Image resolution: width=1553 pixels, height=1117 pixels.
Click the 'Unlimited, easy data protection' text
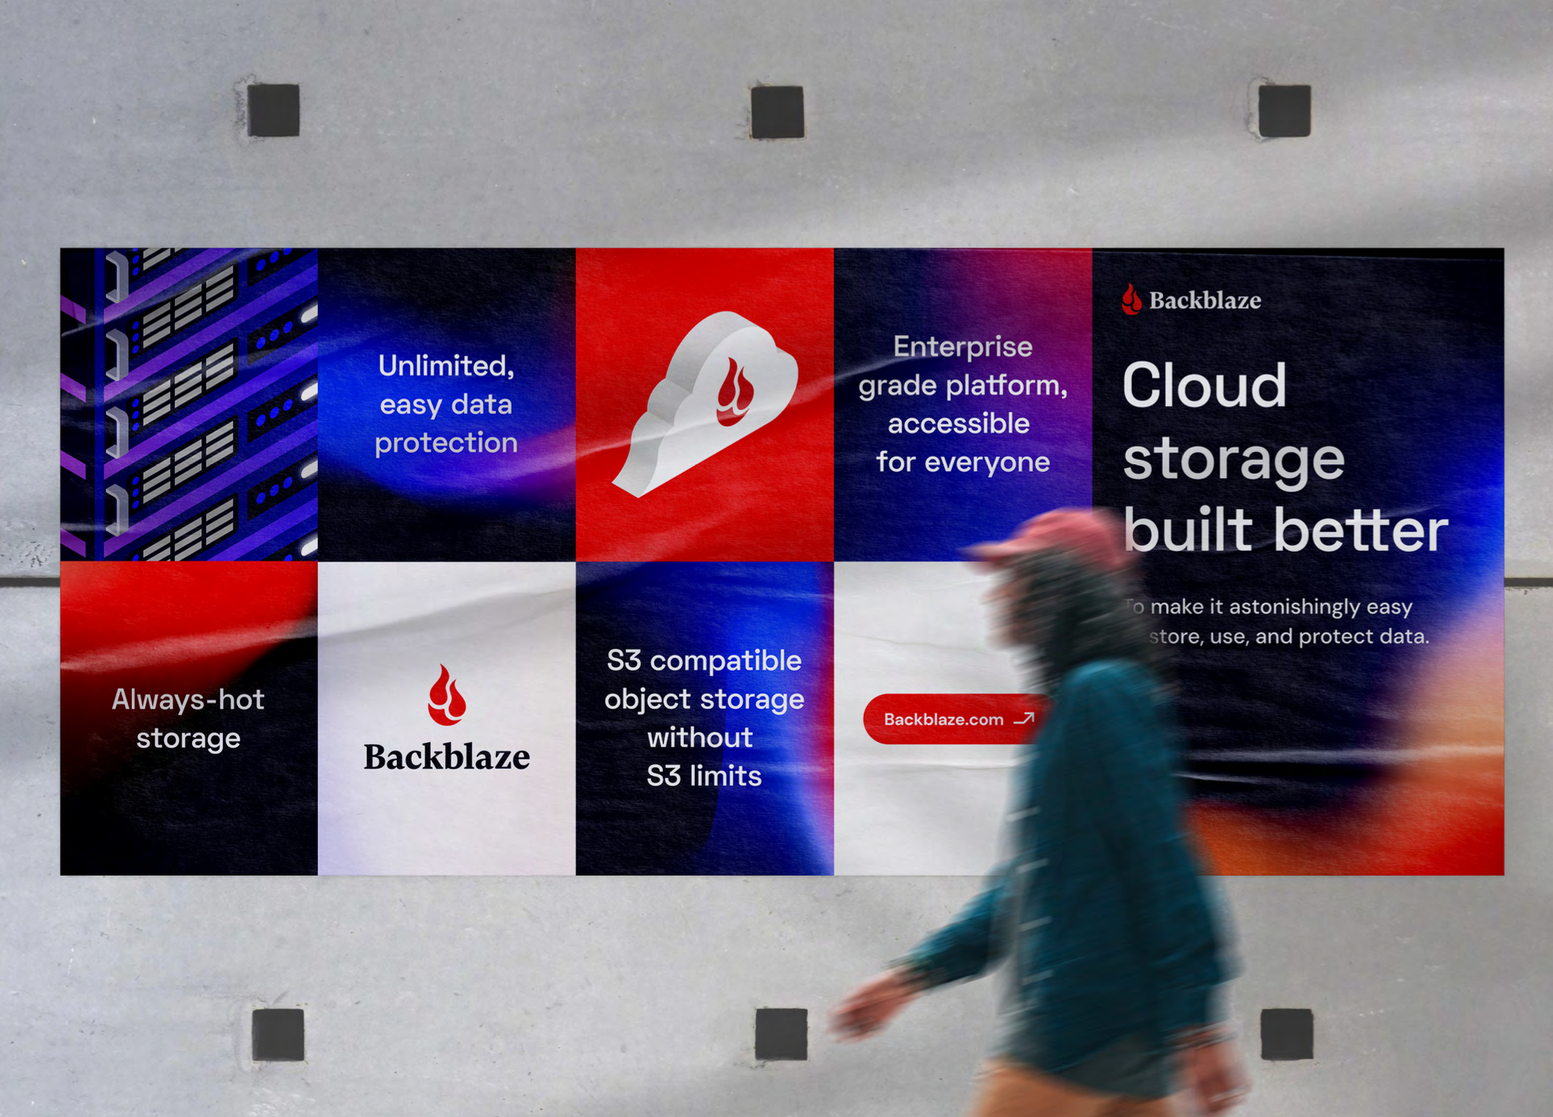tap(446, 404)
